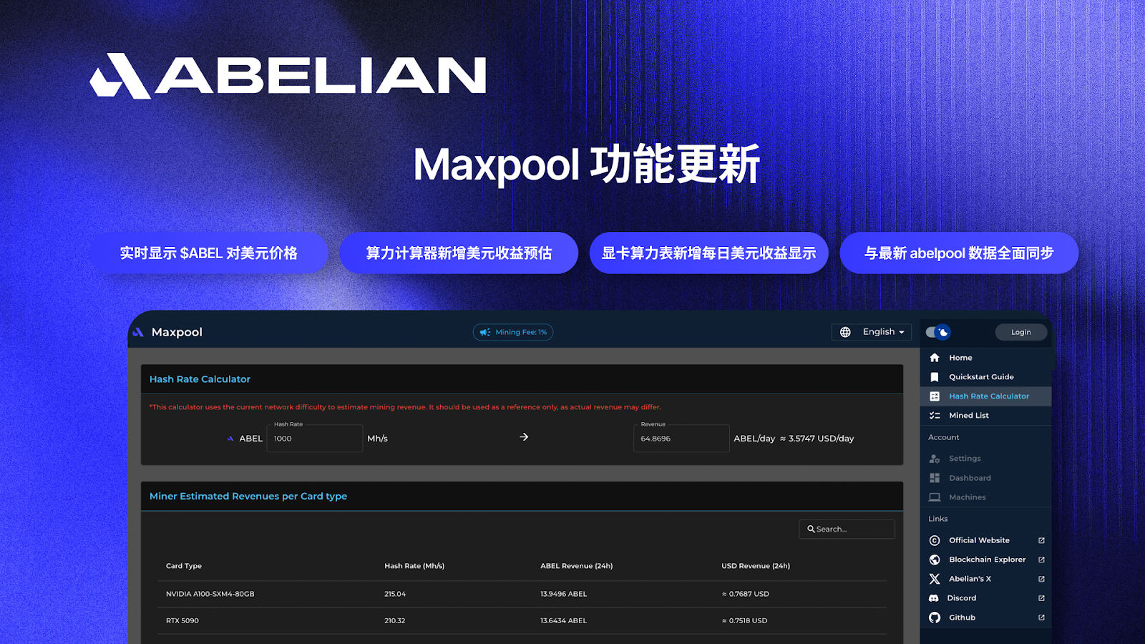Click the Card Type column header
The width and height of the screenshot is (1145, 644).
pyautogui.click(x=184, y=566)
